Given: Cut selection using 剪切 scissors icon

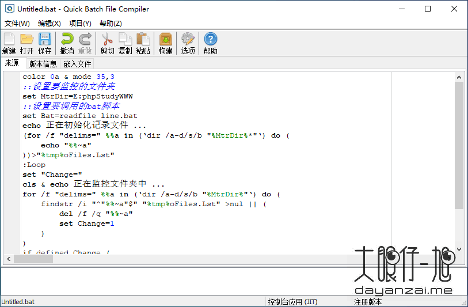Looking at the screenshot, I should [x=107, y=43].
